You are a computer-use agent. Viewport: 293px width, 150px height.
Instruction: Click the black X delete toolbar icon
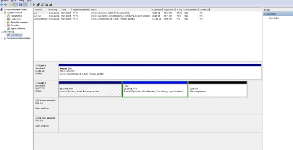coord(34,5)
